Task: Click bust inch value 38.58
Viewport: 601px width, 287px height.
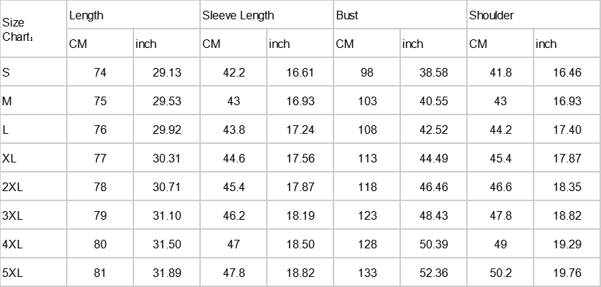Action: click(433, 72)
